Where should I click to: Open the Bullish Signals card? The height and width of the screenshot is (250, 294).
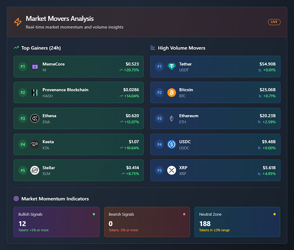pyautogui.click(x=56, y=222)
